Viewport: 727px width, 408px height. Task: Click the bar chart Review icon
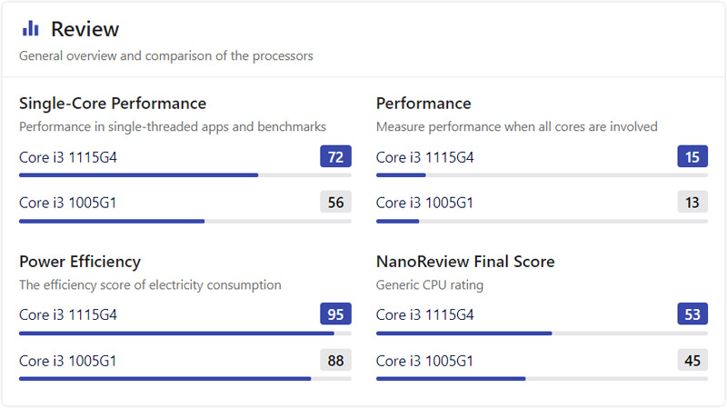click(x=31, y=28)
